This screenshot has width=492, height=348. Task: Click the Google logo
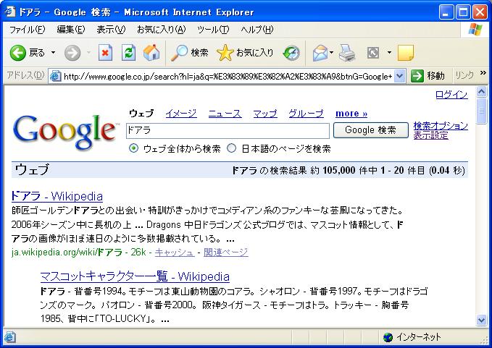click(x=64, y=132)
